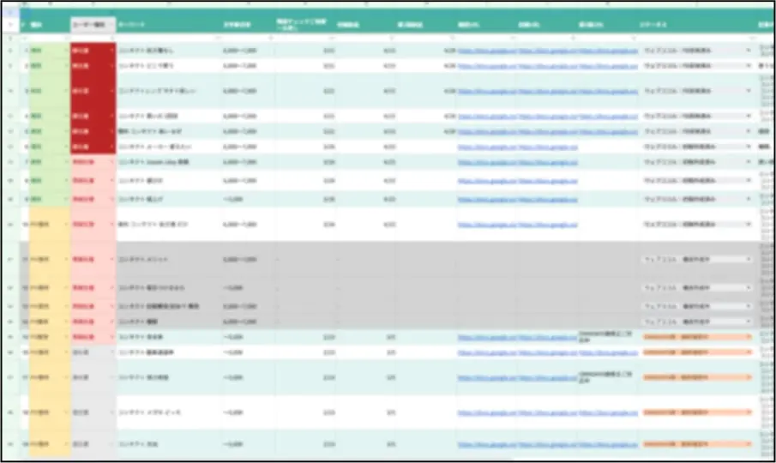Open status dropdown in first gray-shaded row
The image size is (776, 463).
tap(749, 259)
